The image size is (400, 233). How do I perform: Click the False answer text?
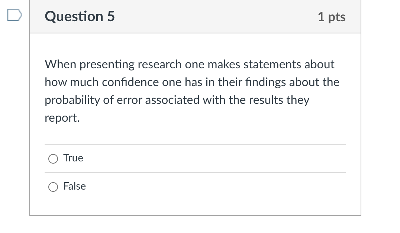point(75,186)
